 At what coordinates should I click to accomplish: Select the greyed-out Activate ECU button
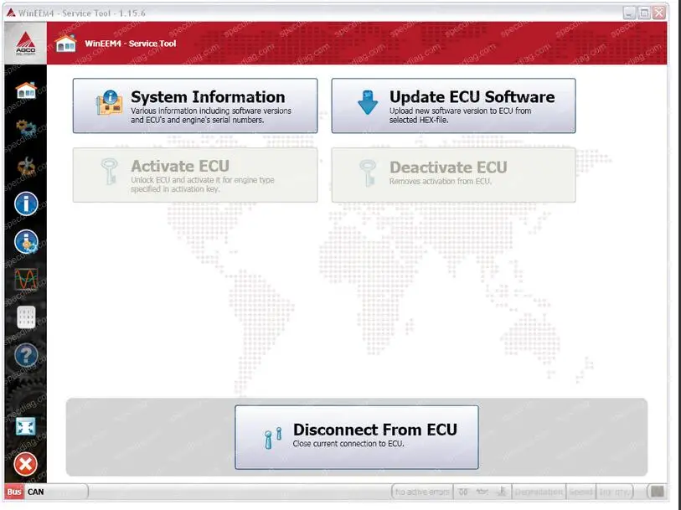[195, 175]
